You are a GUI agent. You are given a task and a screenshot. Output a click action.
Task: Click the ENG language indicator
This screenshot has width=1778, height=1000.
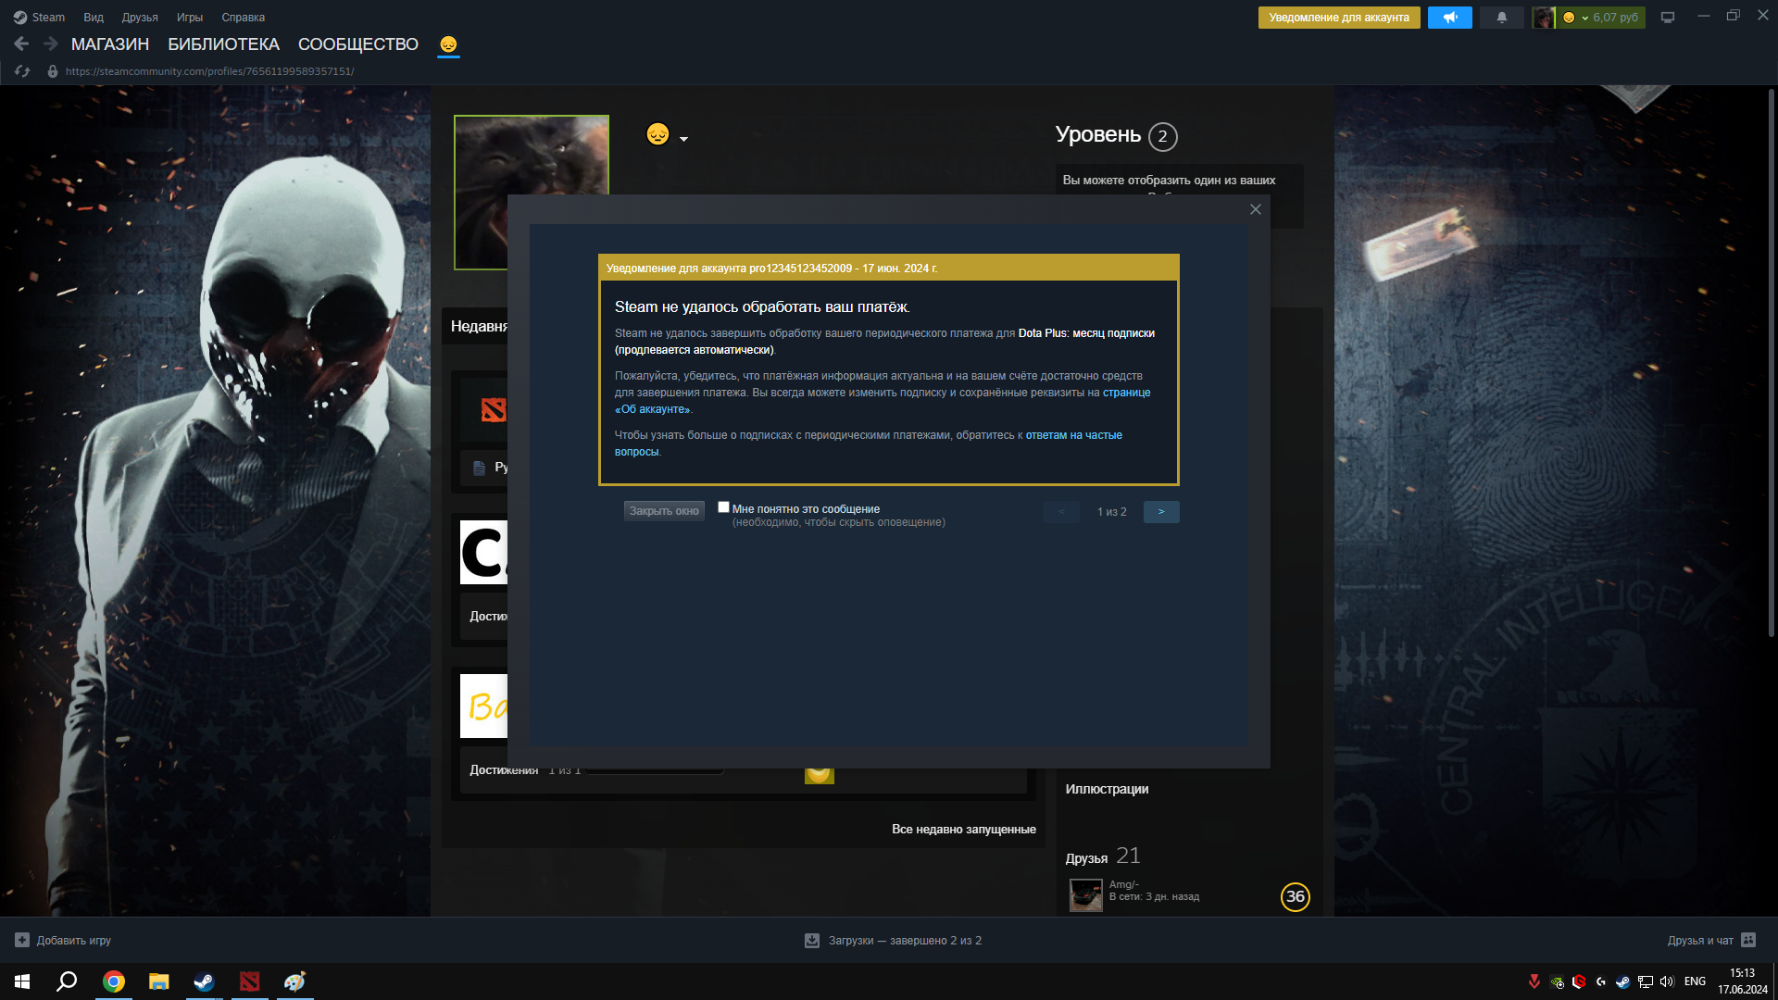tap(1695, 981)
